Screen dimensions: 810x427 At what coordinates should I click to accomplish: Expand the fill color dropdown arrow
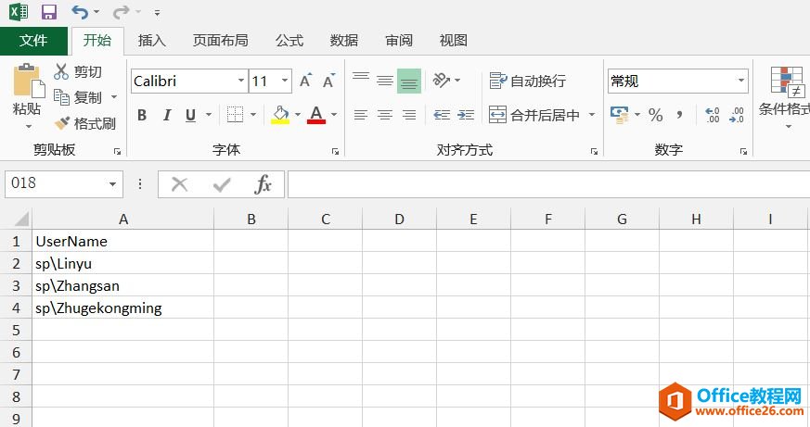pos(298,115)
